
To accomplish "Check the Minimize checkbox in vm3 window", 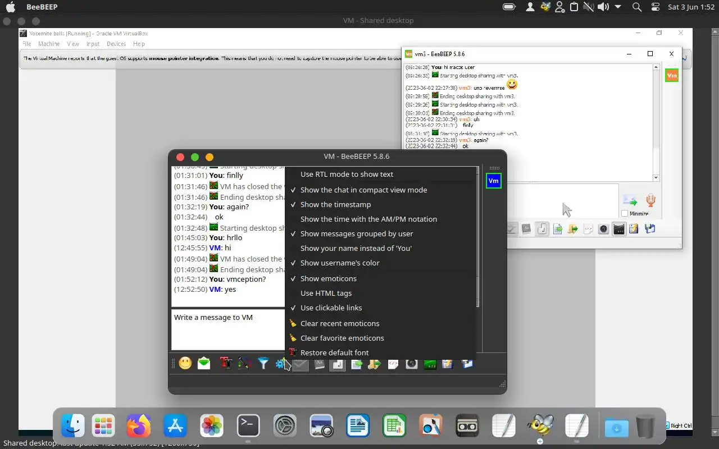I will 625,213.
